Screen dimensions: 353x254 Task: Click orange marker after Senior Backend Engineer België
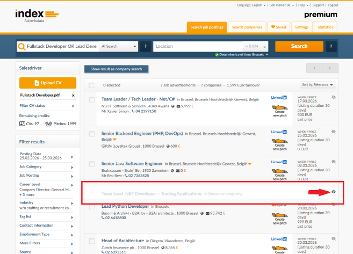tap(114, 140)
